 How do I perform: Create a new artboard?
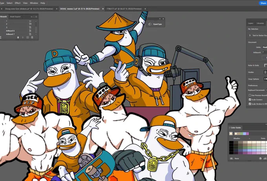(x=27, y=37)
